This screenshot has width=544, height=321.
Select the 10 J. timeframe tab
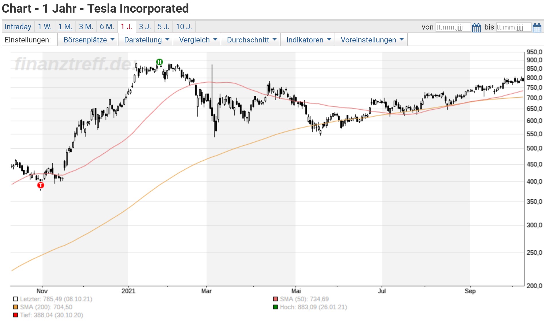(x=184, y=27)
